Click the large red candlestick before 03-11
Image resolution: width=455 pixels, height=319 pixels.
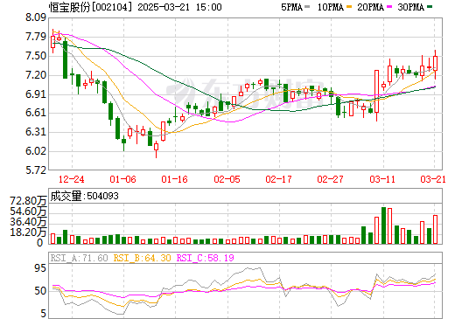376,91
